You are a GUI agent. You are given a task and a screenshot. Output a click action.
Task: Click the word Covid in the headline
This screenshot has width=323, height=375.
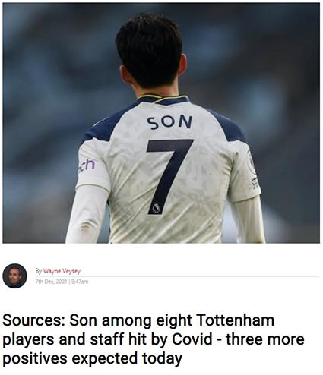pyautogui.click(x=192, y=339)
